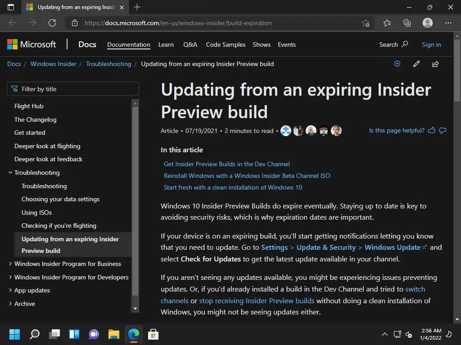Viewport: 461px width, 345px height.
Task: Open File Explorer from taskbar
Action: pyautogui.click(x=114, y=334)
